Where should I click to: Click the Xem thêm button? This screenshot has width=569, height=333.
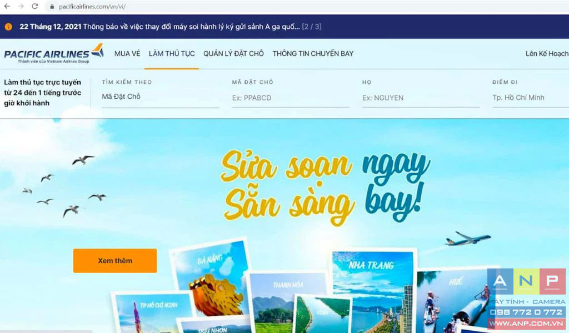(x=115, y=260)
